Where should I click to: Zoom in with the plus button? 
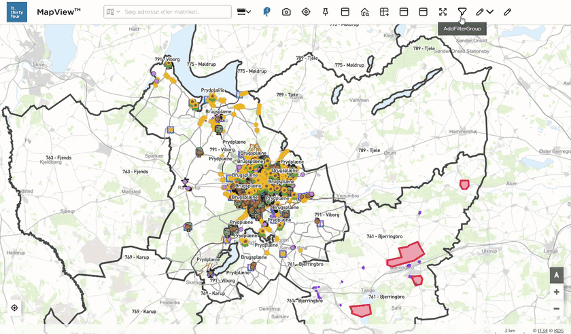[x=557, y=292]
